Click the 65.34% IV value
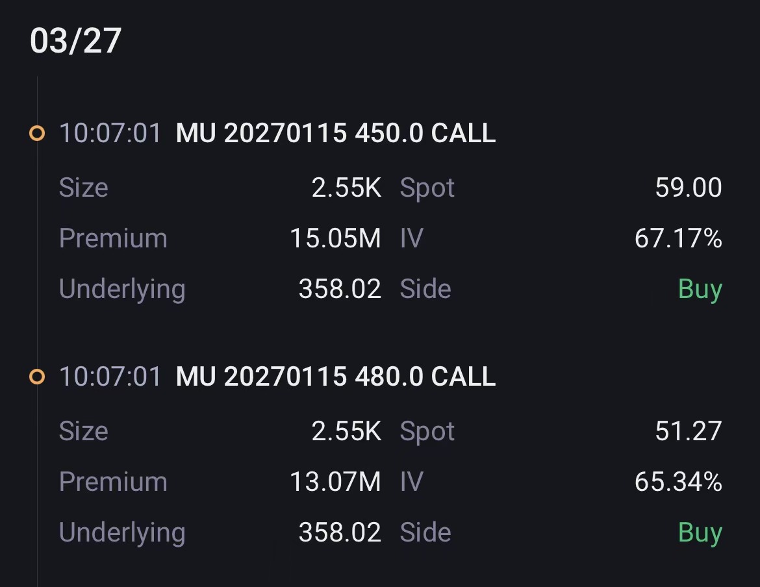Image resolution: width=760 pixels, height=587 pixels. pyautogui.click(x=678, y=482)
